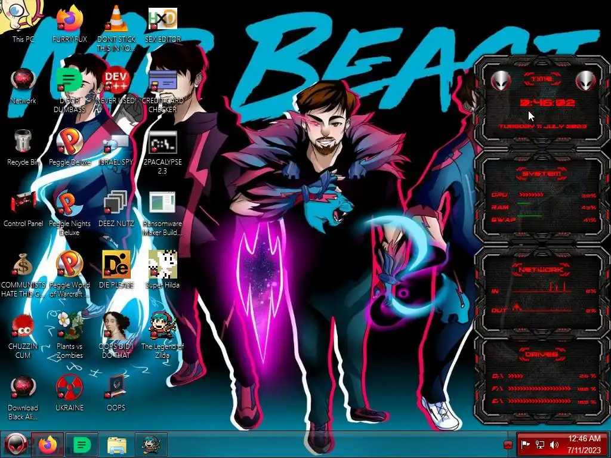
Task: Switch to the green notes app in taskbar
Action: pos(82,444)
